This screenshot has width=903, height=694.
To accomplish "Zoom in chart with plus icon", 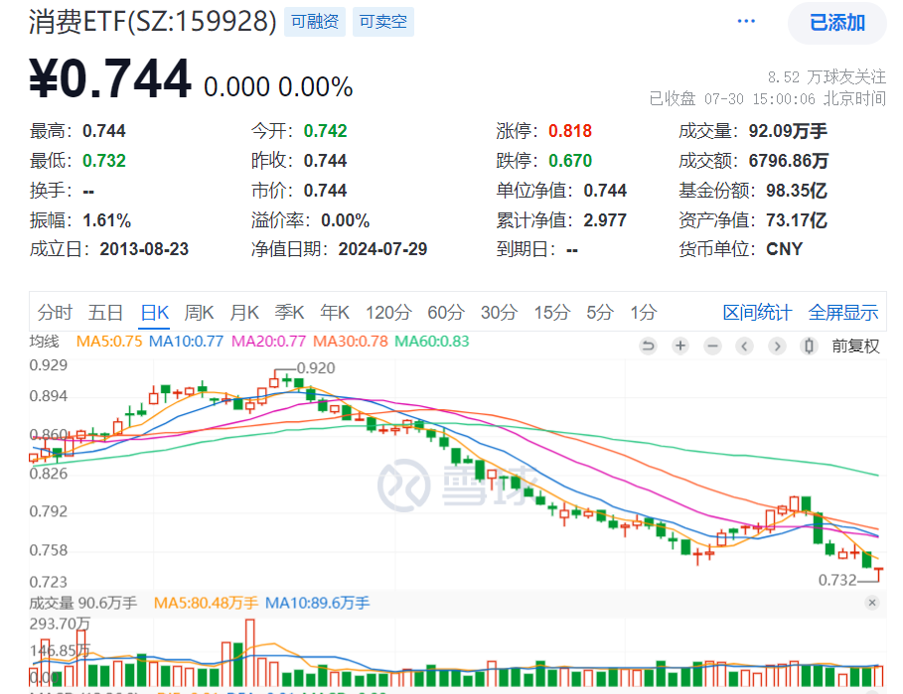I will click(680, 346).
